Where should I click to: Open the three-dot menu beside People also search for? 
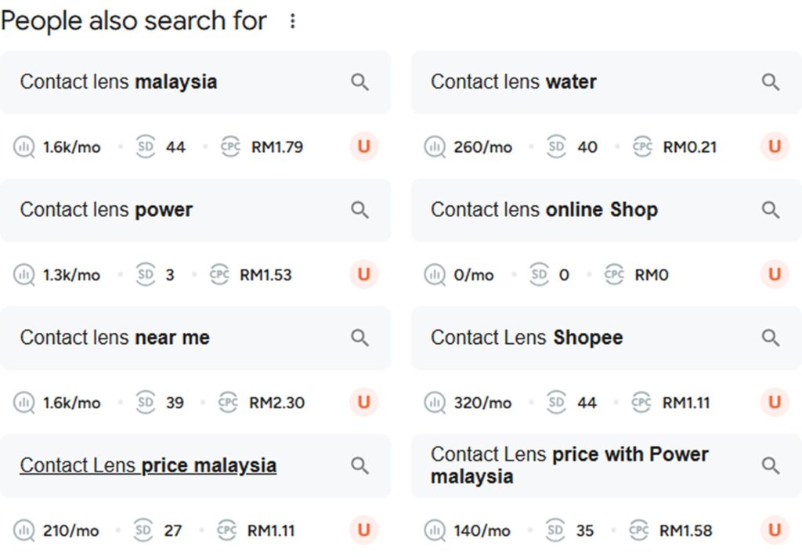[x=293, y=21]
